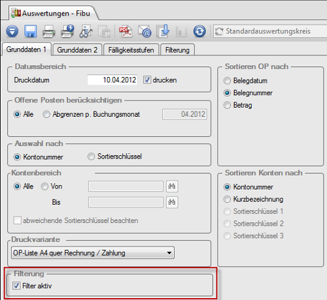Sort OP by Belegnummer
Screen dimensions: 327x300
pos(227,93)
